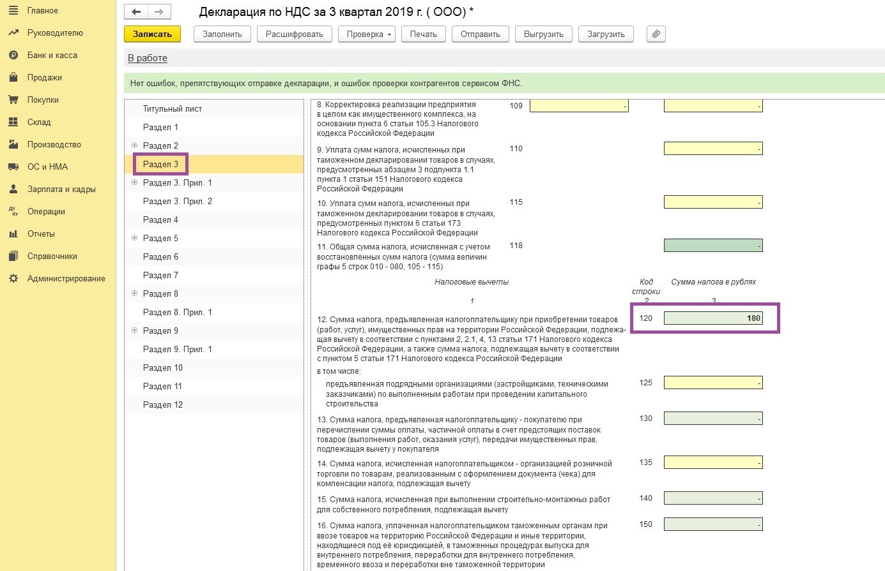This screenshot has width=885, height=571.
Task: Open Зарплата и кадры section
Action: point(61,189)
